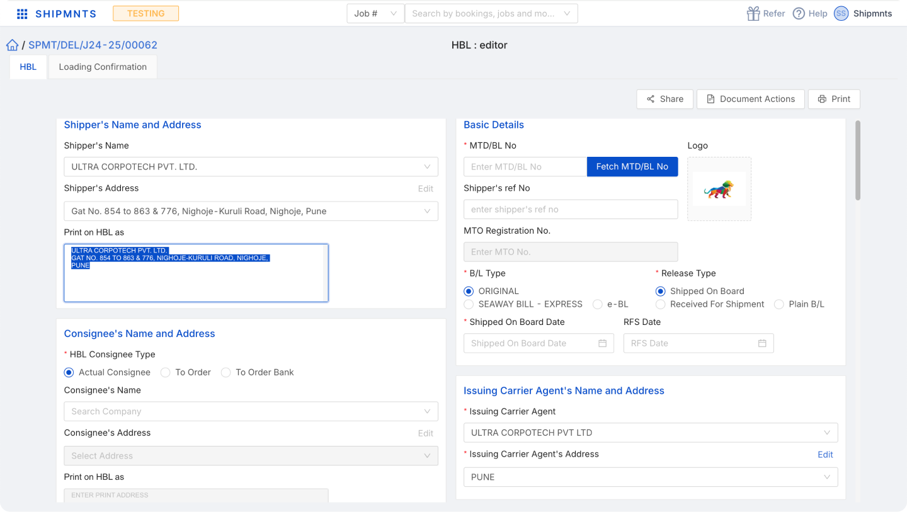Screen dimensions: 907x512
Task: Select Received For Shipment option
Action: [660, 304]
